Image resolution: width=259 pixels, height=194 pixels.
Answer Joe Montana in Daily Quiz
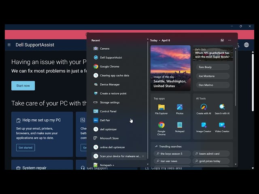coord(213,76)
